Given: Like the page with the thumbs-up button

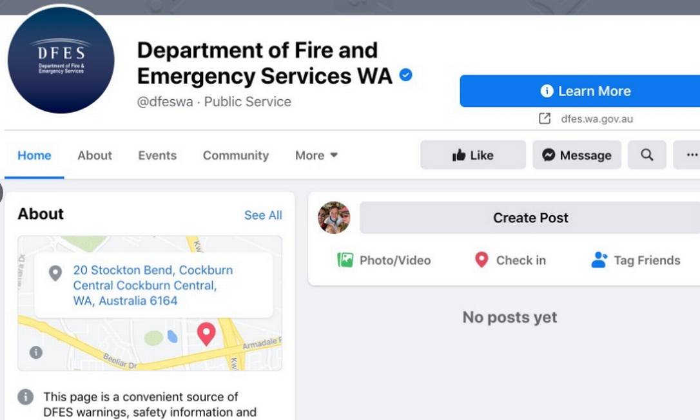Looking at the screenshot, I should 473,155.
